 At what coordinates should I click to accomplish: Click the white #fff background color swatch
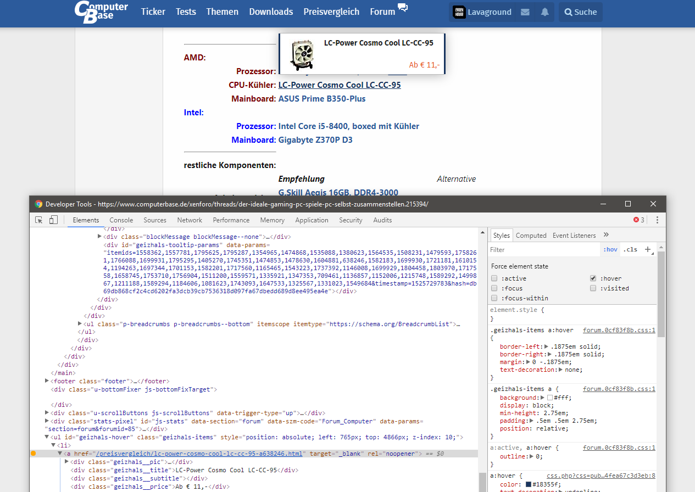click(550, 398)
